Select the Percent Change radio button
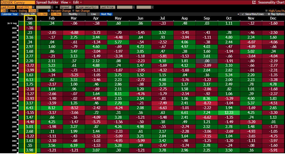This screenshot has width=285, height=154. [x=49, y=11]
